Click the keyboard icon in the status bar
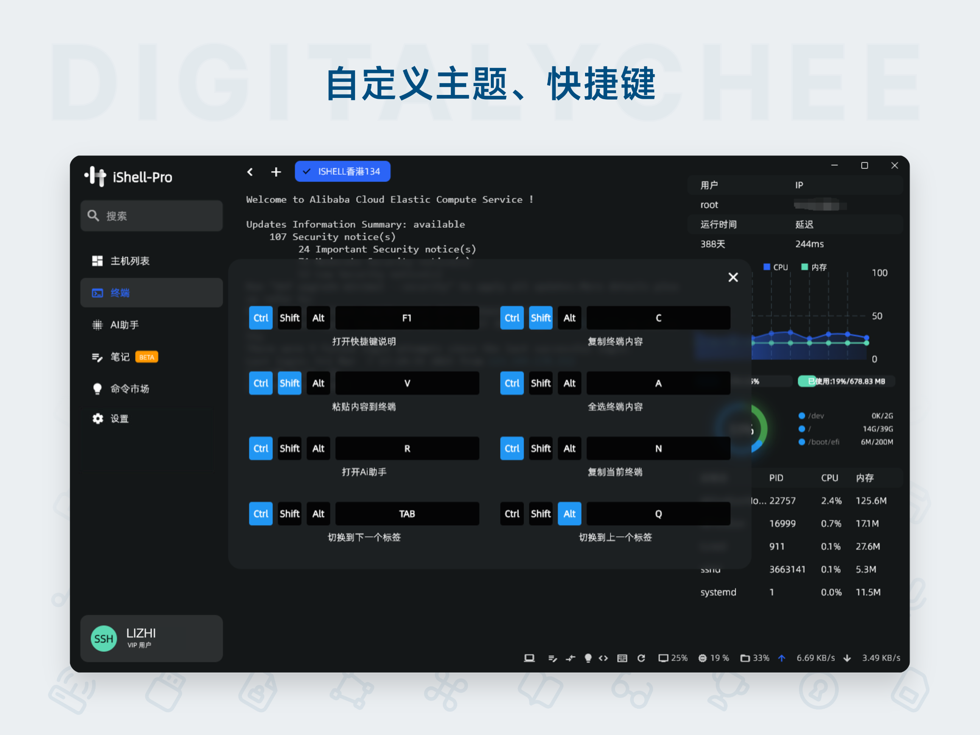 [x=622, y=658]
